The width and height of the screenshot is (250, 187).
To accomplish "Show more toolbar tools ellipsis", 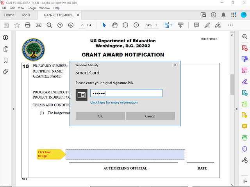I will [x=230, y=25].
